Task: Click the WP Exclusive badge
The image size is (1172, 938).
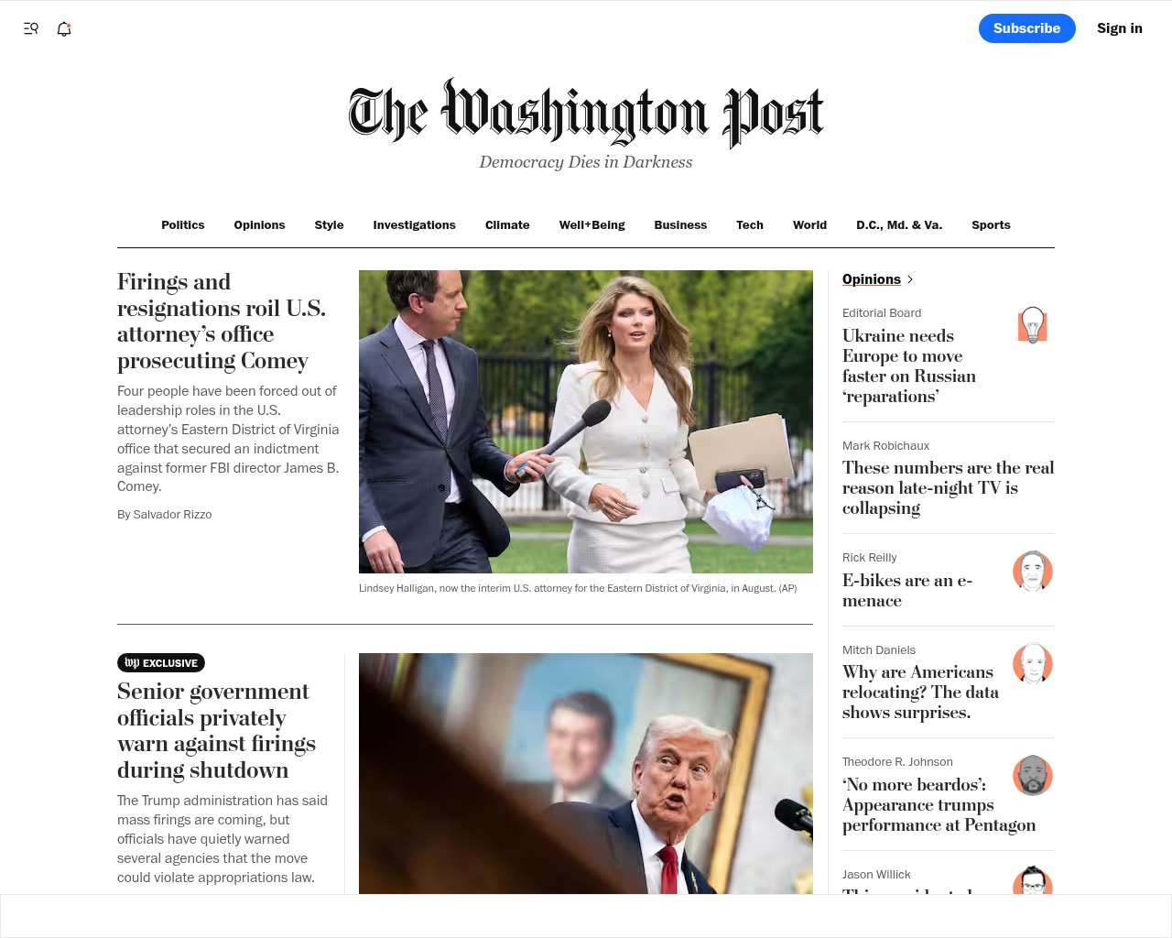Action: click(x=161, y=662)
